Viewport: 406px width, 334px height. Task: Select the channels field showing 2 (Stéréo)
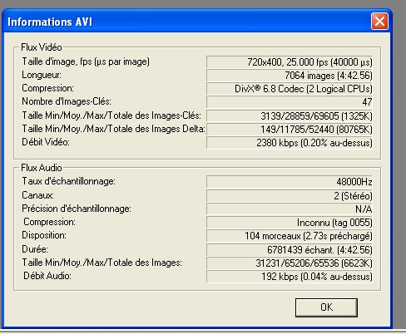pyautogui.click(x=290, y=196)
